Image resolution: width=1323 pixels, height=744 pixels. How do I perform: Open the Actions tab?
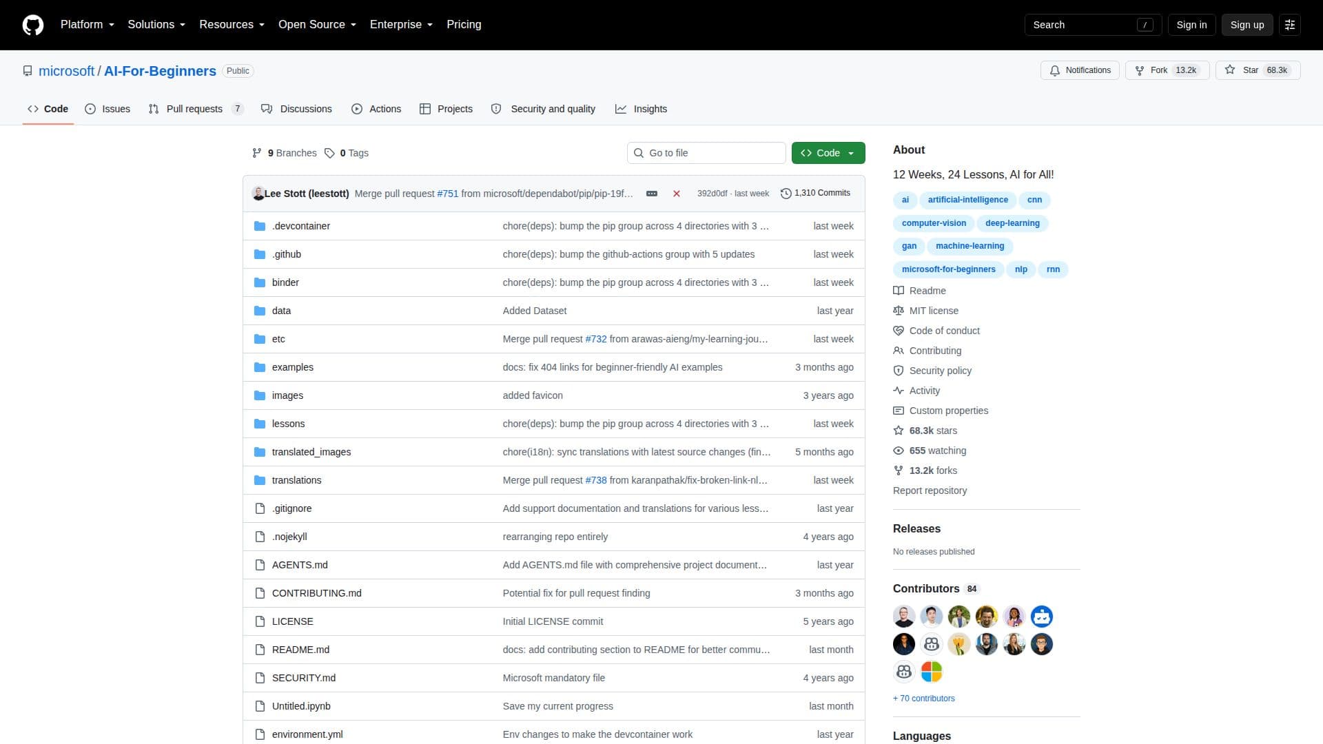point(376,109)
